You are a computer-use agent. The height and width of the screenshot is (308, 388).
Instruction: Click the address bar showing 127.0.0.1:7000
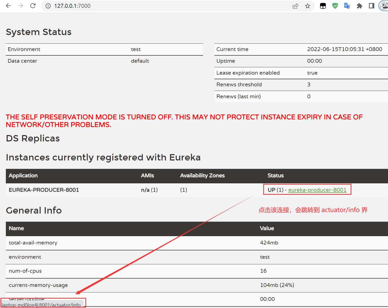tap(165, 6)
